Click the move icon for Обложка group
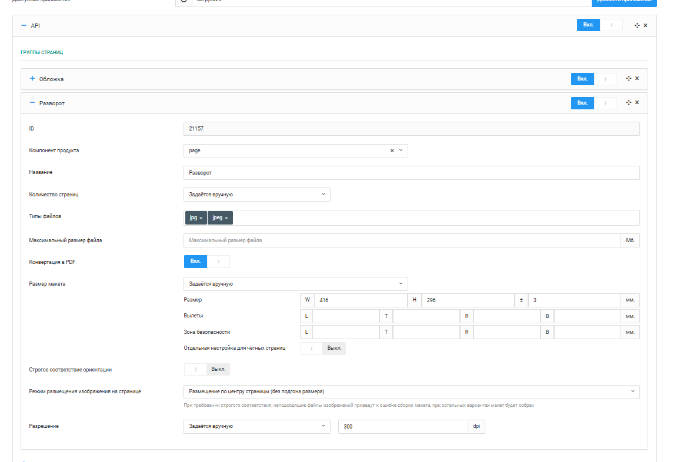This screenshot has height=462, width=697. (629, 78)
